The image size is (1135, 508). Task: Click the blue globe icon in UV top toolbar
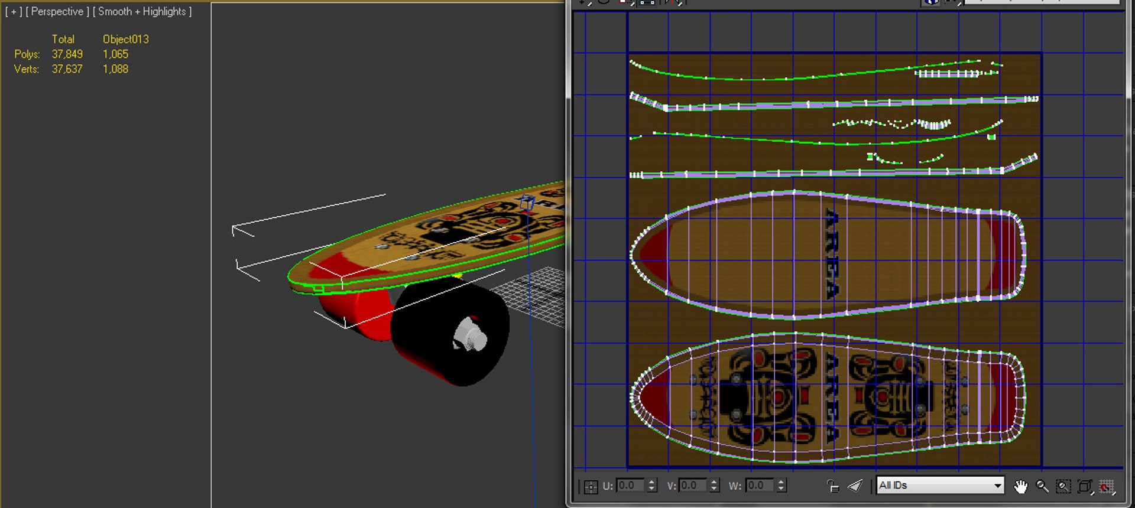pos(931,2)
